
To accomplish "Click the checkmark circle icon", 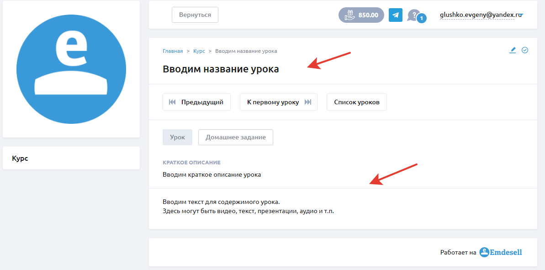I will coord(525,50).
